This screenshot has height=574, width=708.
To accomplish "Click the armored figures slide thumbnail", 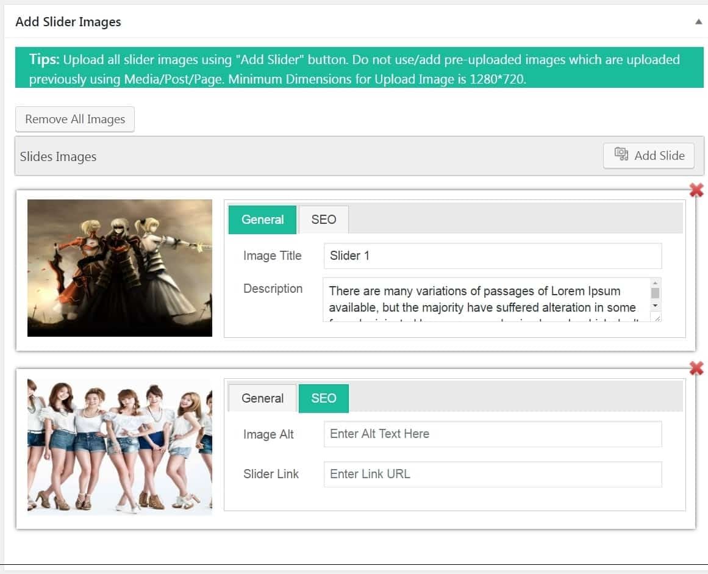I will pyautogui.click(x=120, y=268).
